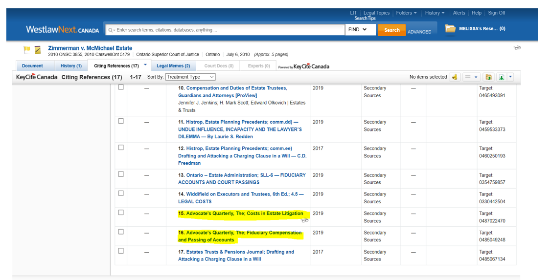Click LIT link in header
The height and width of the screenshot is (280, 551).
click(353, 13)
